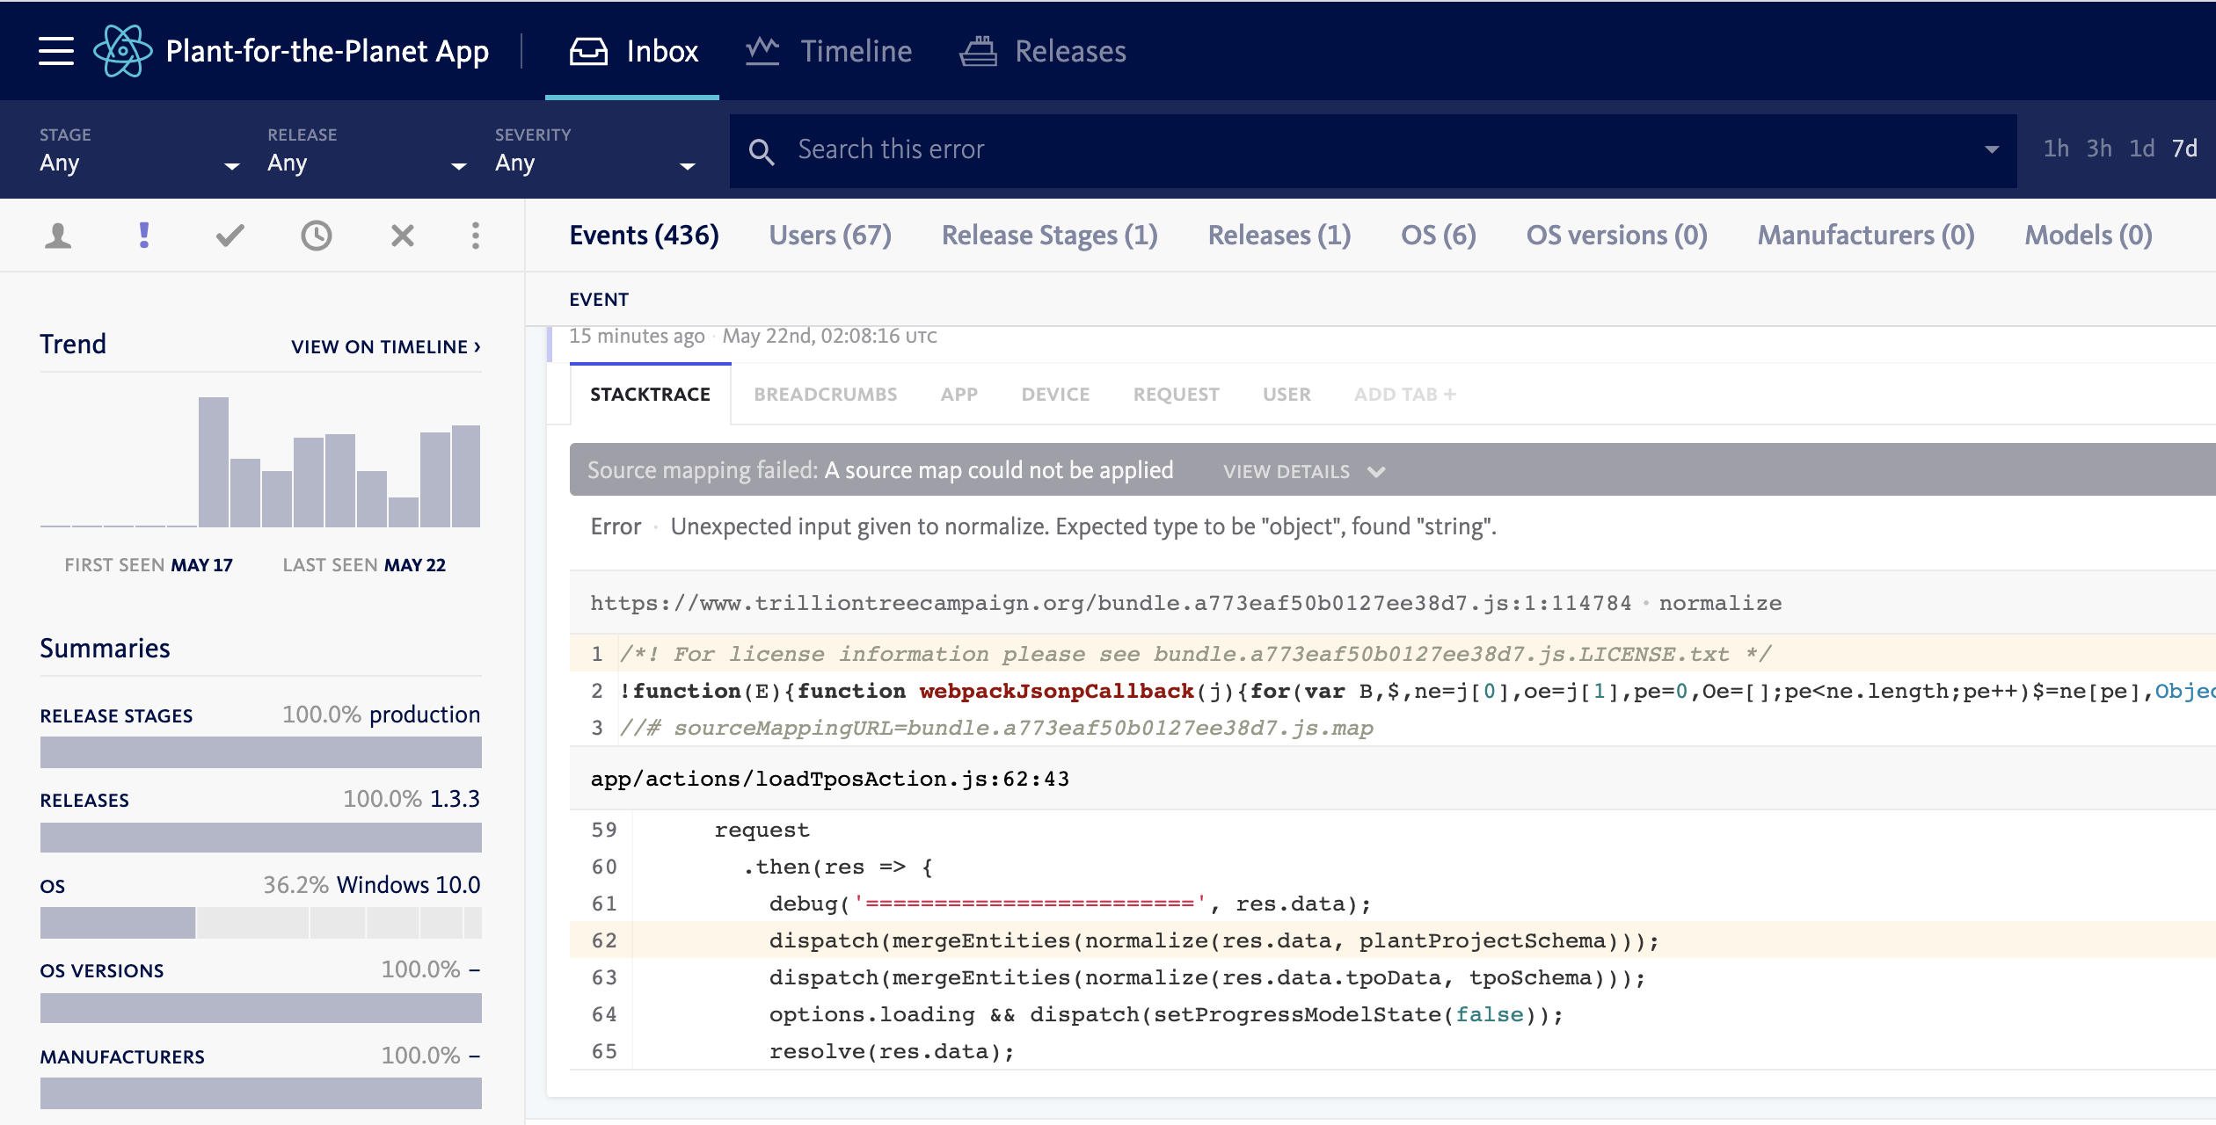Open the Users (67) tab
The image size is (2216, 1125).
[829, 235]
